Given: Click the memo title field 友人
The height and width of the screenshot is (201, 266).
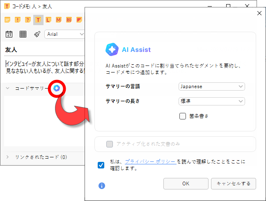Looking at the screenshot, I should pyautogui.click(x=44, y=50).
